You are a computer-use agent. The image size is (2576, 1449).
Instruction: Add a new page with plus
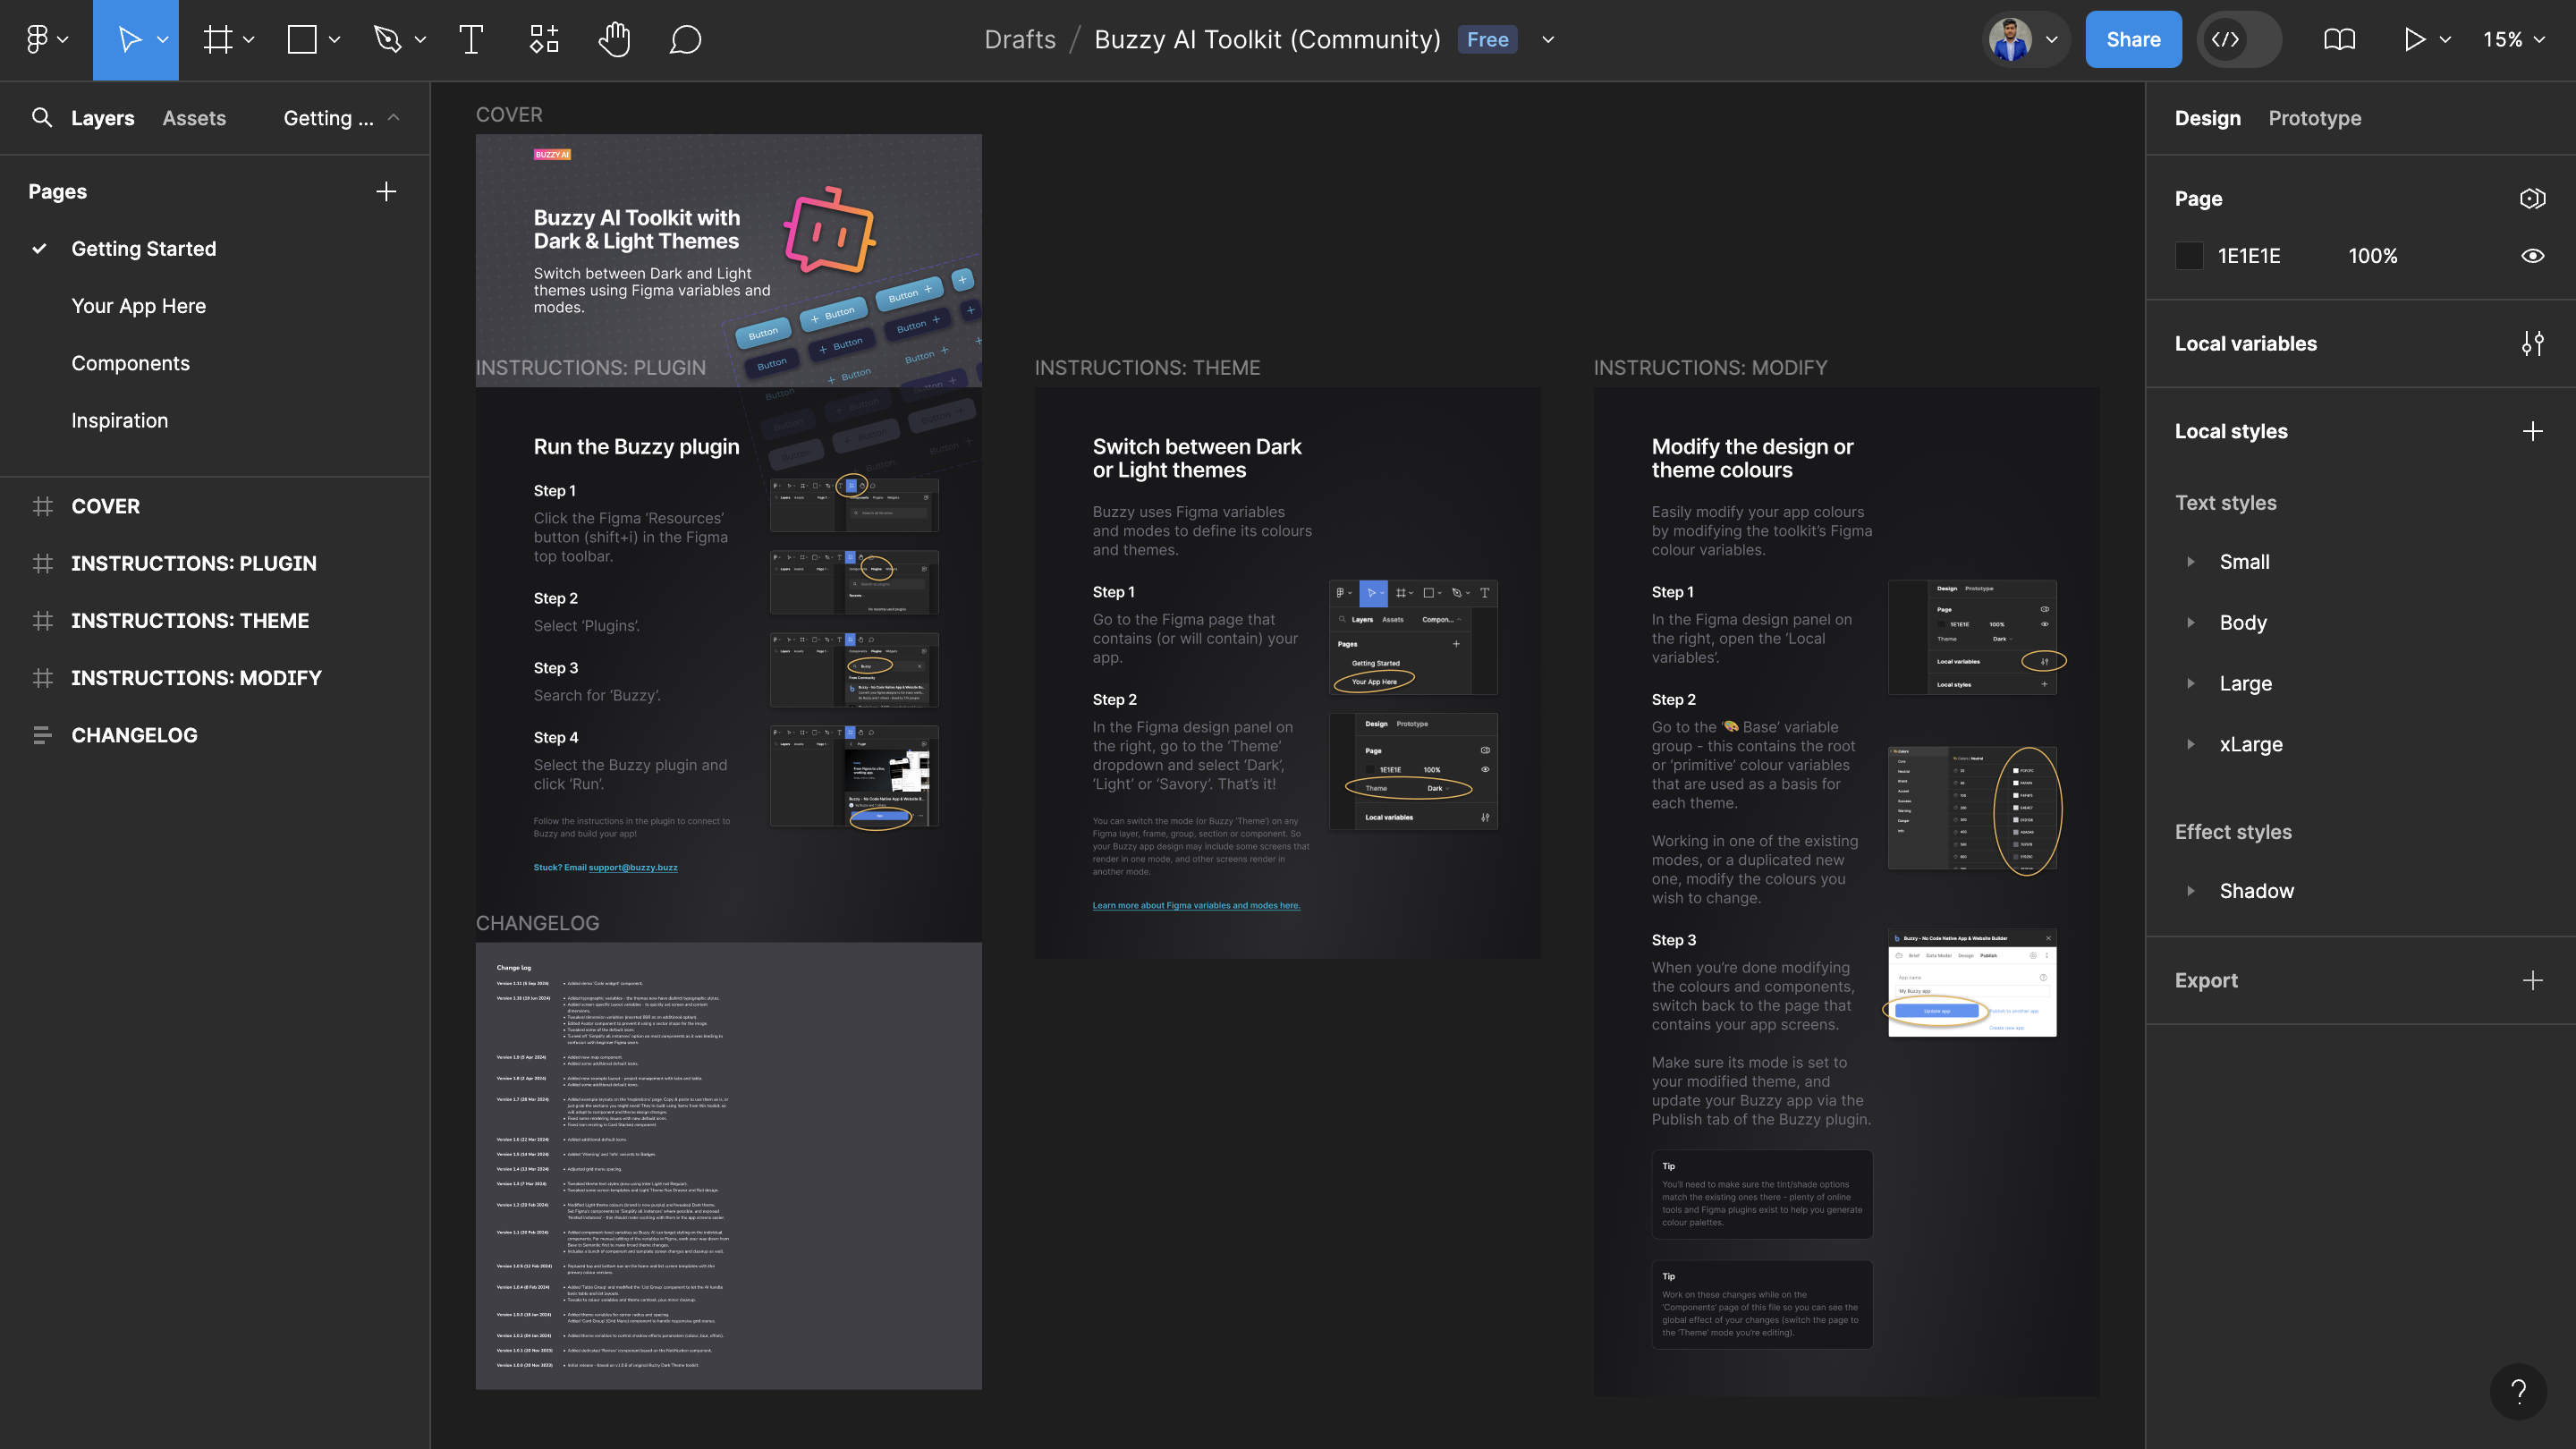coord(386,191)
